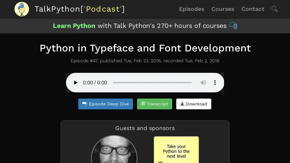Click the Talk Python microphone logo icon

click(22, 9)
